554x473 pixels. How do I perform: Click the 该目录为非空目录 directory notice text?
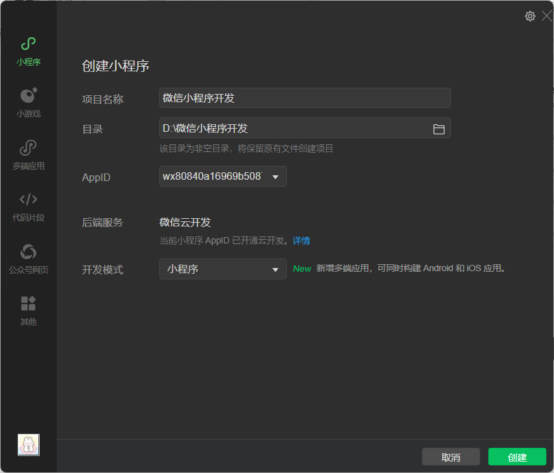(x=246, y=148)
